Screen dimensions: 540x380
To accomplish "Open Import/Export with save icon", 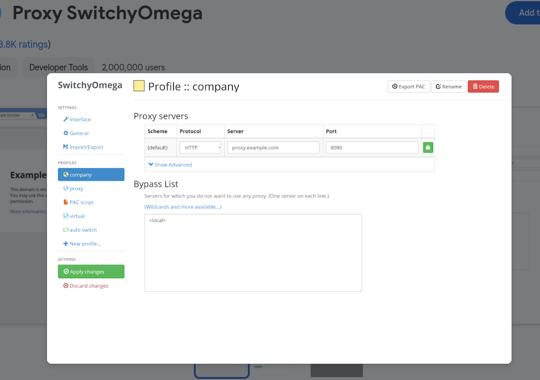I will (x=84, y=147).
